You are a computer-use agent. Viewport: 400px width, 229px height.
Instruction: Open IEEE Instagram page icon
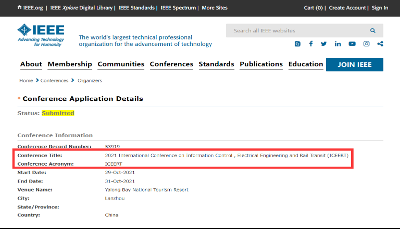click(366, 44)
